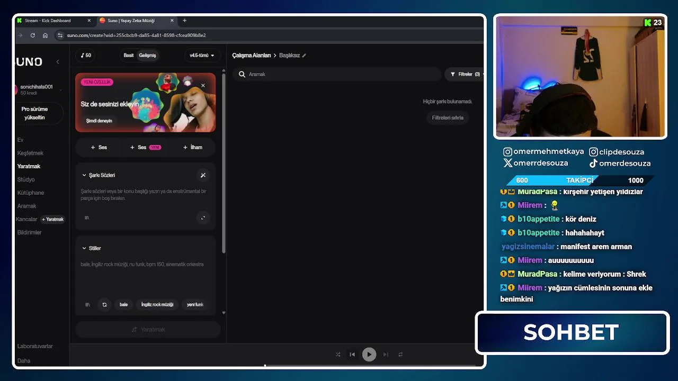This screenshot has height=381, width=678.
Task: Reload the browser page
Action: pyautogui.click(x=33, y=35)
